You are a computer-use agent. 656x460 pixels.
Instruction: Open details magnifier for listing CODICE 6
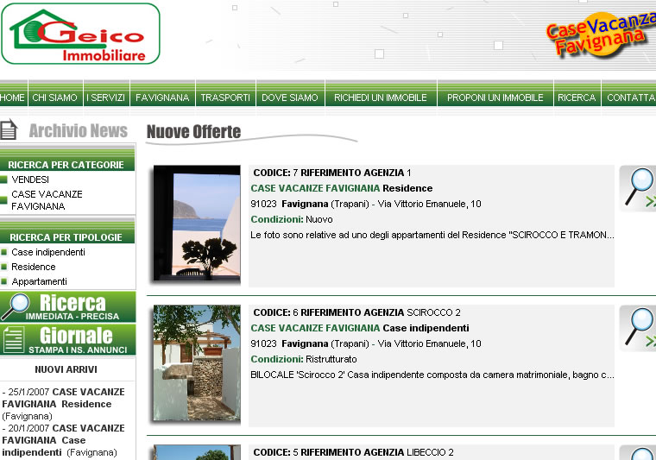point(638,328)
